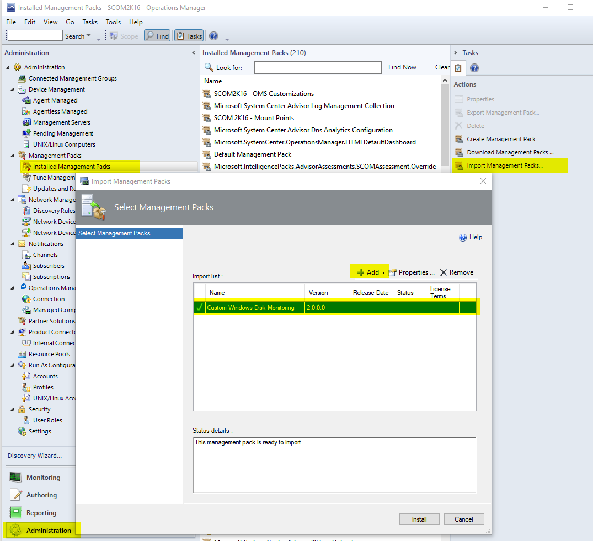Select the Pending Management icon

[x=26, y=133]
